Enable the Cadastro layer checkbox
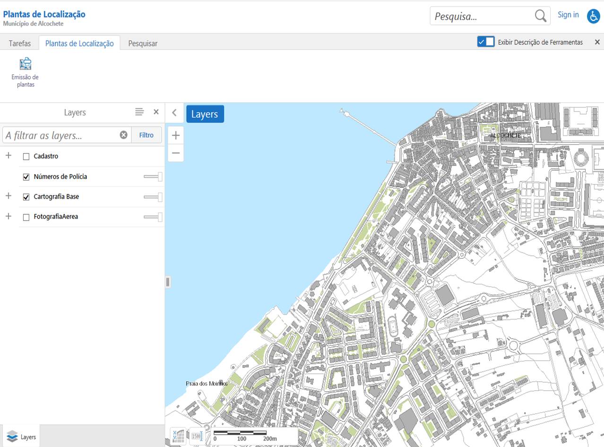Image resolution: width=604 pixels, height=447 pixels. pyautogui.click(x=26, y=157)
